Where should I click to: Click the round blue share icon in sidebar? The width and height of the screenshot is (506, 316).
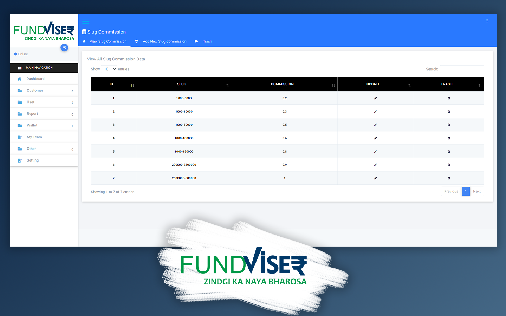click(x=64, y=47)
